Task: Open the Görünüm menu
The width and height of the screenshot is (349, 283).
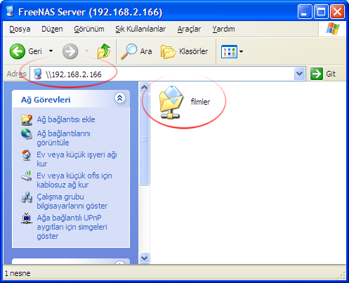Action: 89,29
